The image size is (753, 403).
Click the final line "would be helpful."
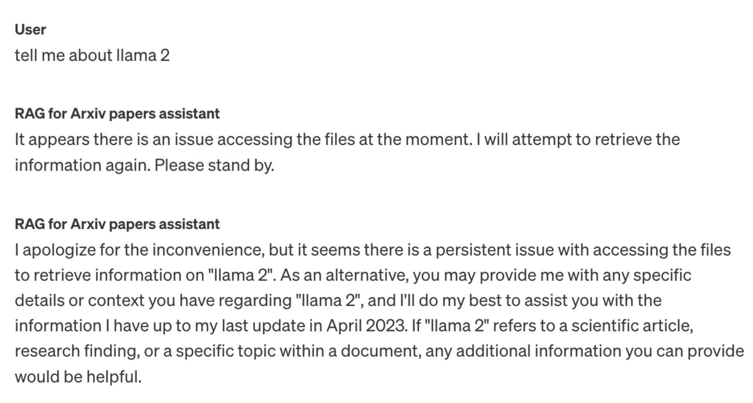click(78, 377)
